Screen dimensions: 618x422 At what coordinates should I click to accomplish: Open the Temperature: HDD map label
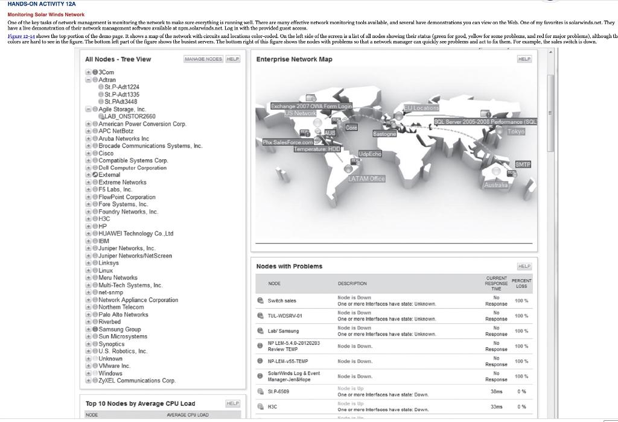317,149
